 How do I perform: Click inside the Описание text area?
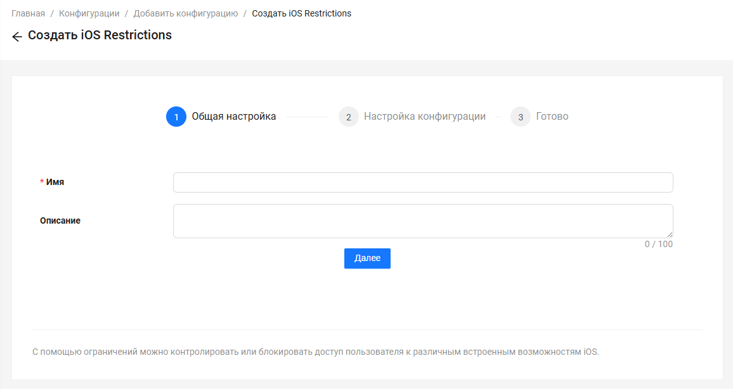point(422,221)
